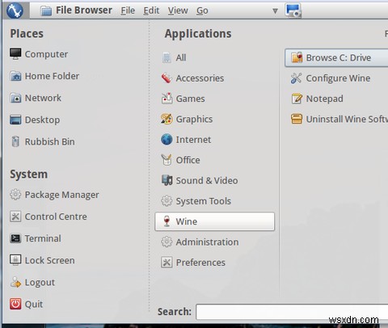Screen dimensions: 388x328
Task: Launch the Terminal label
Action: pos(43,238)
